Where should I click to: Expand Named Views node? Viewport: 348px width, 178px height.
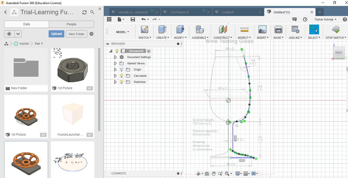[x=115, y=63]
